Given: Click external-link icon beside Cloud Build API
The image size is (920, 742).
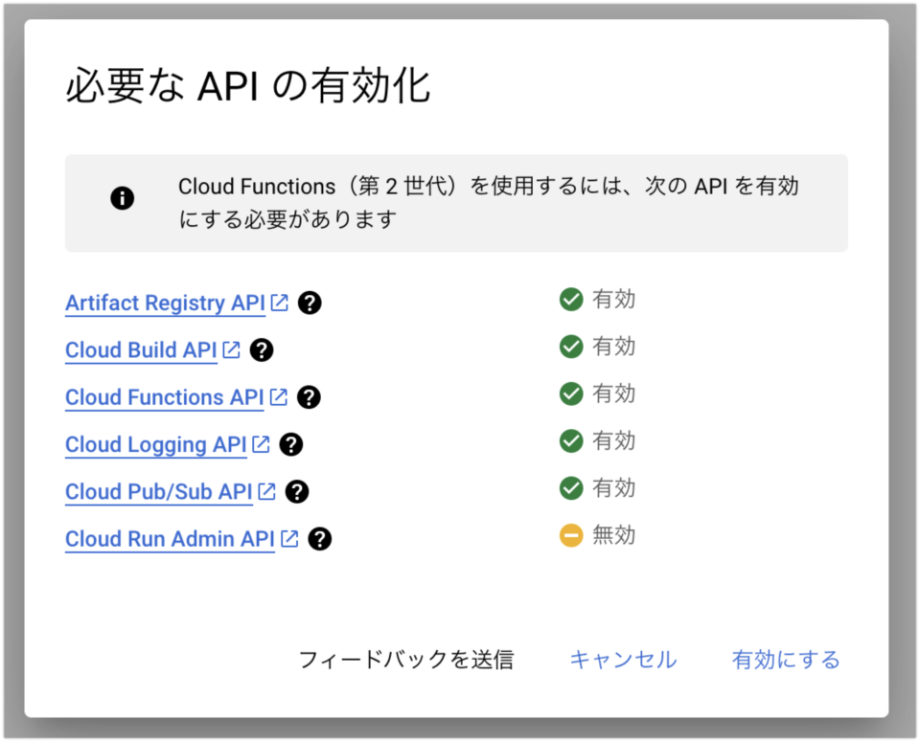Looking at the screenshot, I should pos(232,349).
